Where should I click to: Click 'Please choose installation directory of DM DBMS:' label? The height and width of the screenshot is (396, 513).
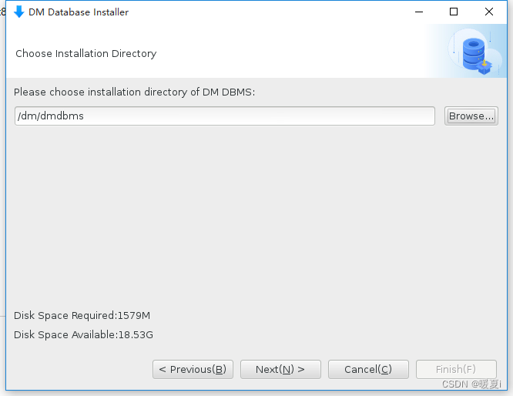[x=134, y=92]
